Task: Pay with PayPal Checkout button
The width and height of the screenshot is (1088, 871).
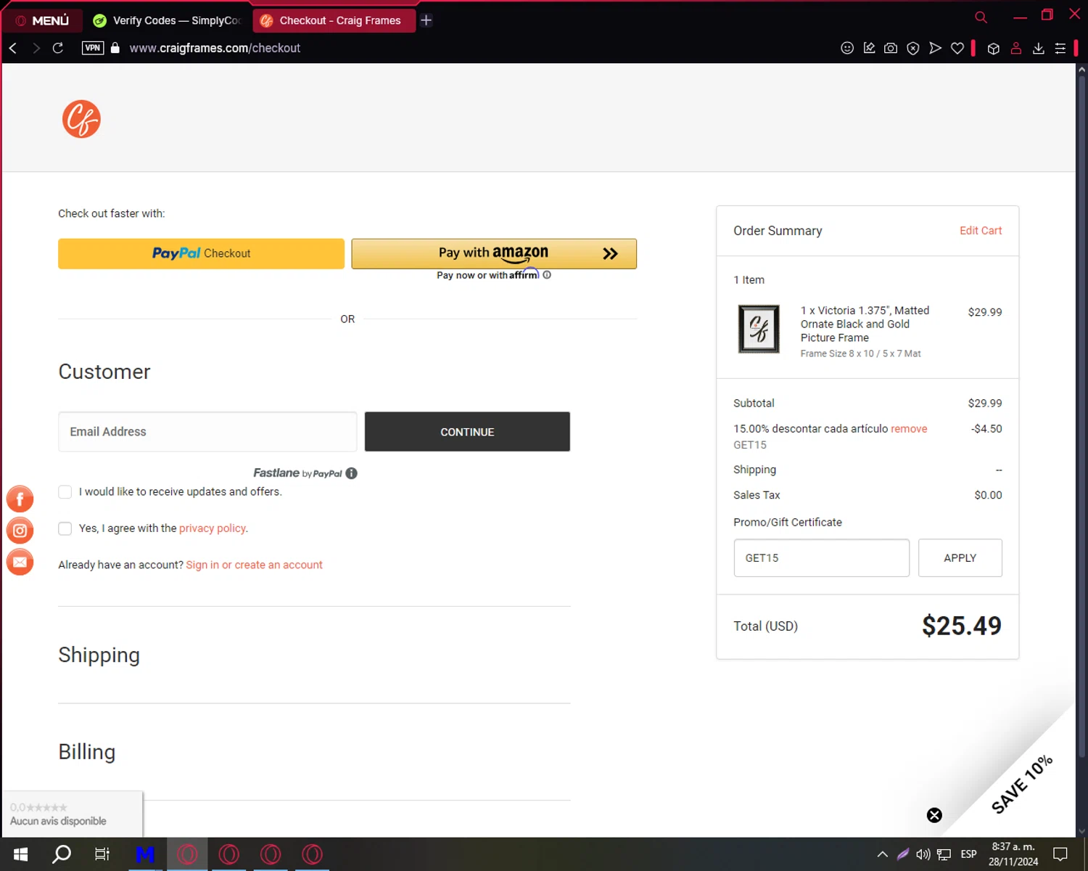Action: coord(201,253)
